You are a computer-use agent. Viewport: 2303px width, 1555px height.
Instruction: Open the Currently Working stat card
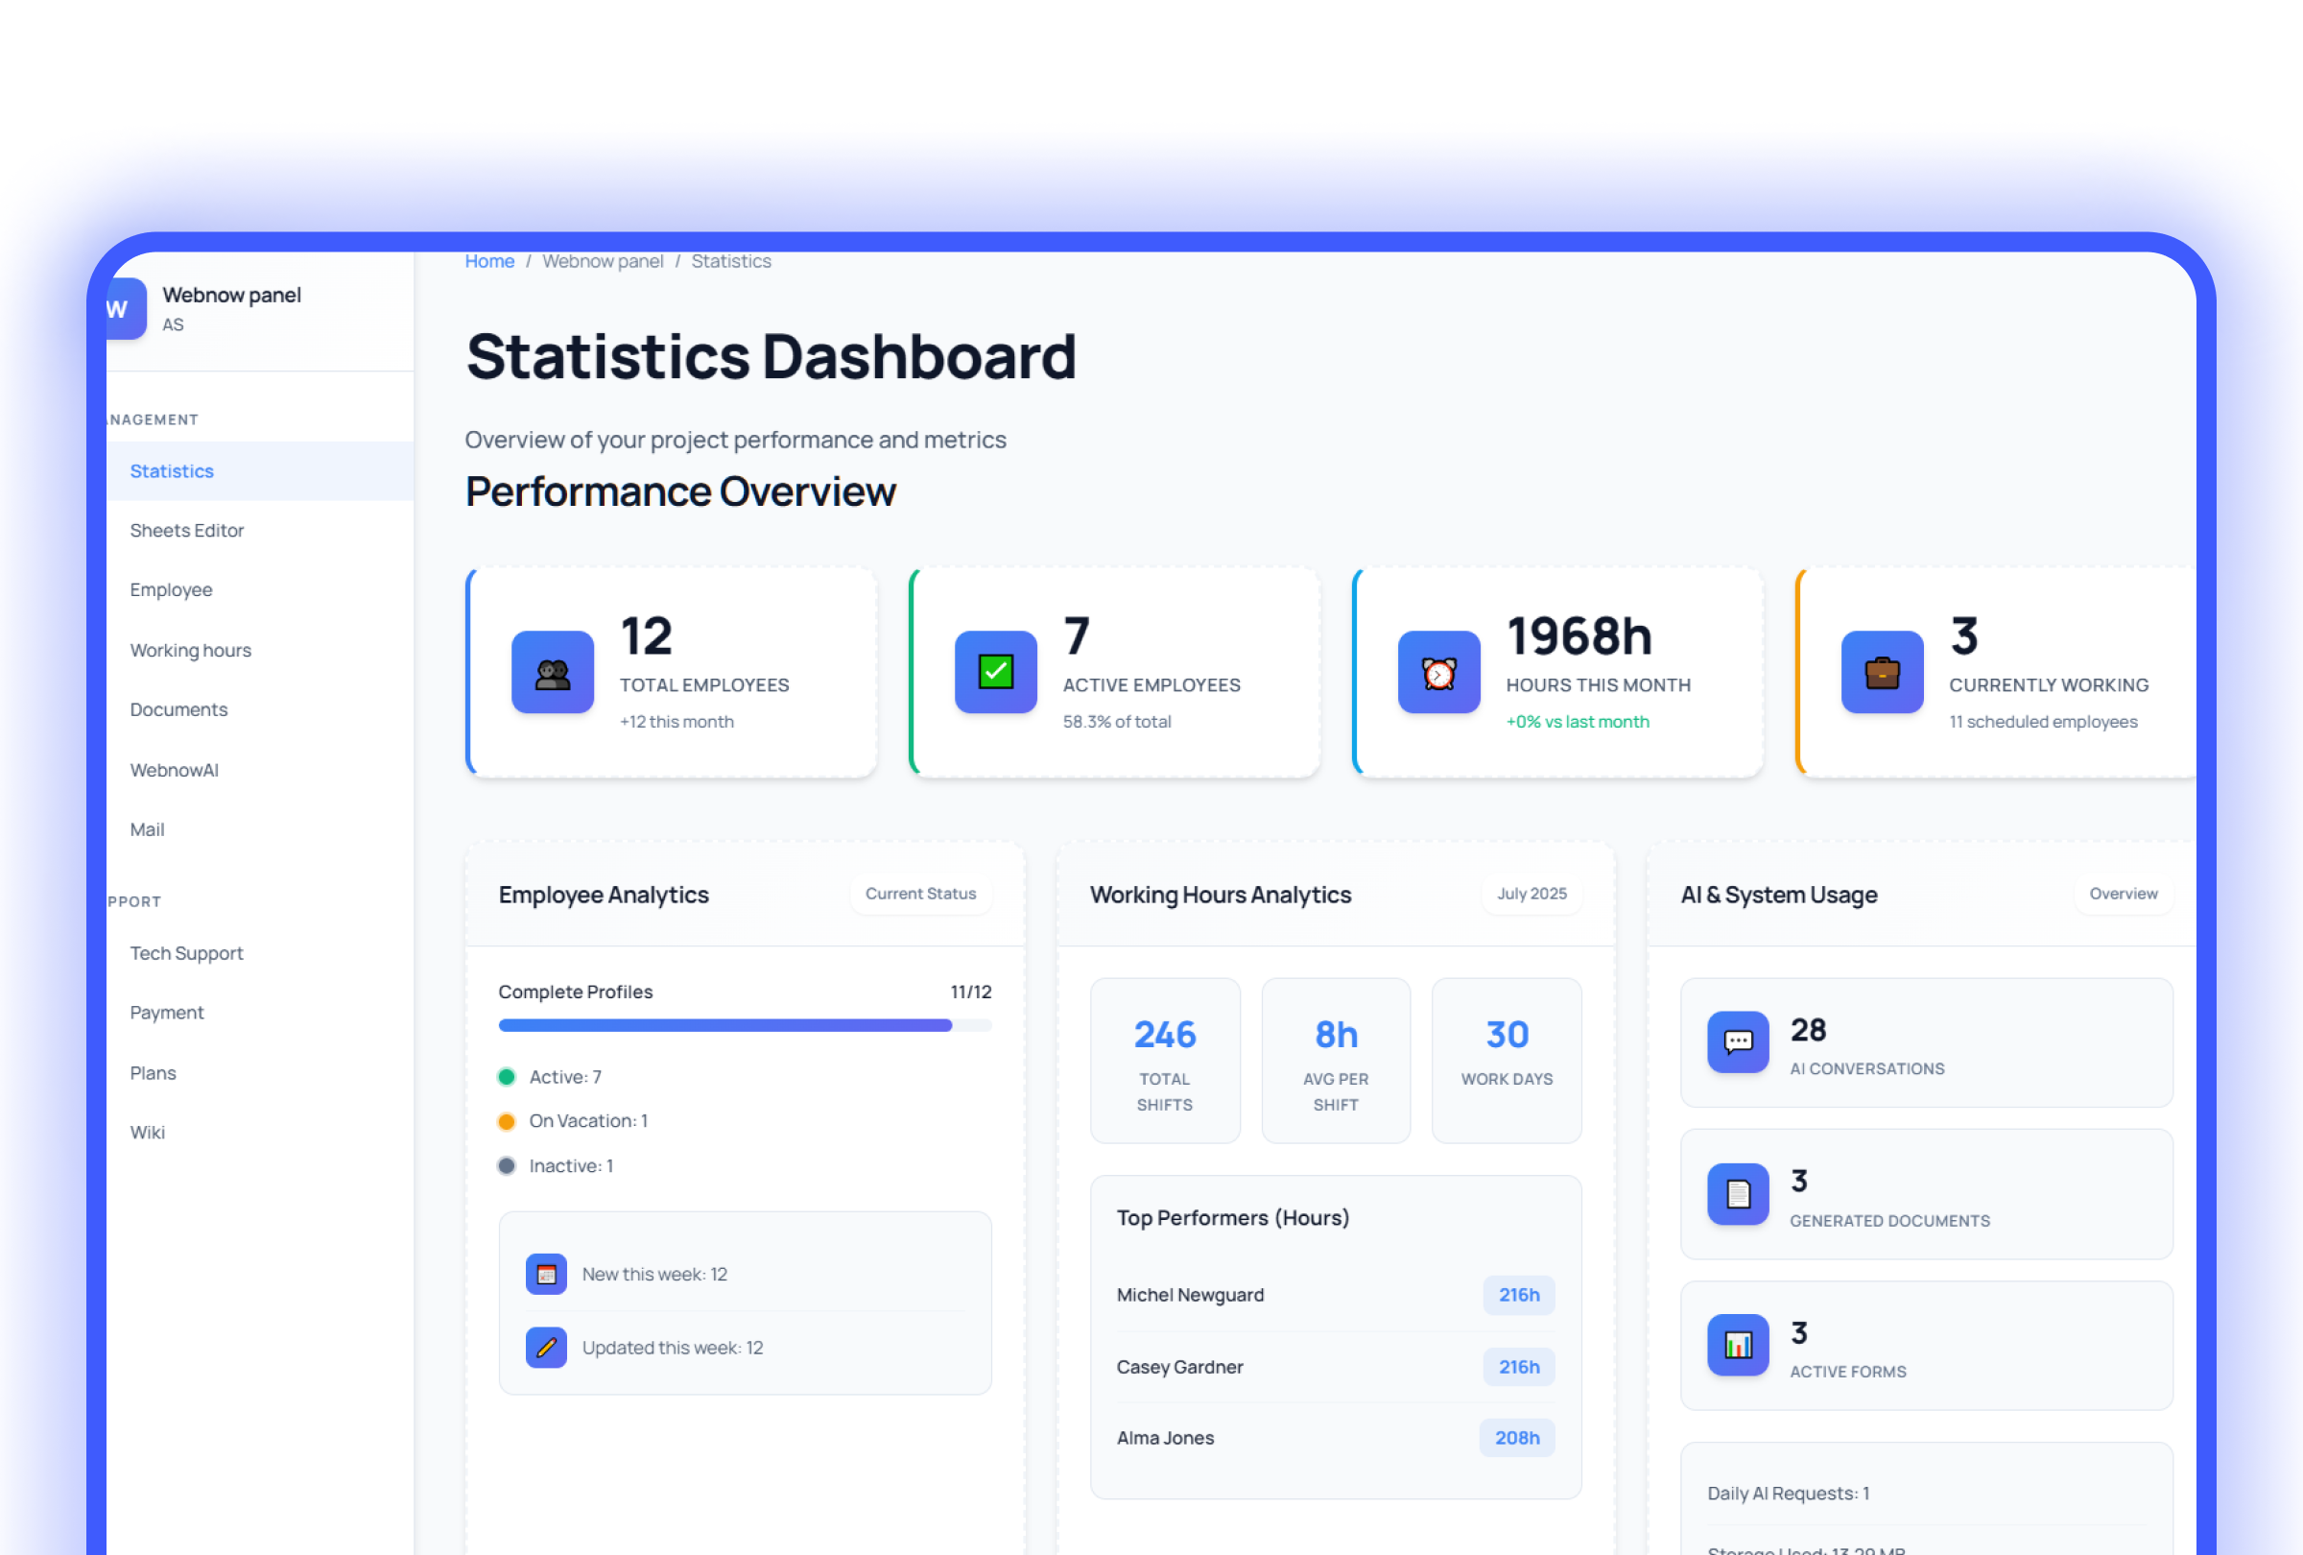tap(1996, 673)
